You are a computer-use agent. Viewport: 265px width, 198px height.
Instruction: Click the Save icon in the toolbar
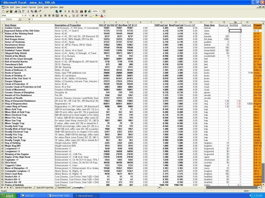click(11, 11)
